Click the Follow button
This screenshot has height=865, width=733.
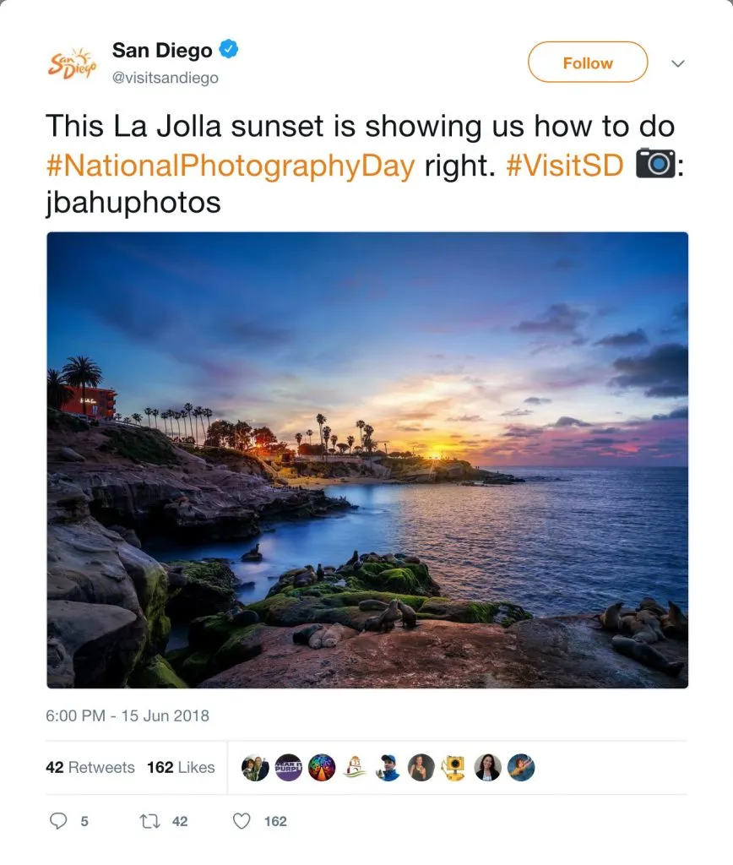pyautogui.click(x=588, y=63)
